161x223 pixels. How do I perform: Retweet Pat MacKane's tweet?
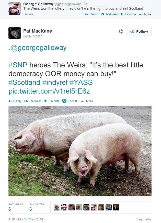(x=33, y=101)
